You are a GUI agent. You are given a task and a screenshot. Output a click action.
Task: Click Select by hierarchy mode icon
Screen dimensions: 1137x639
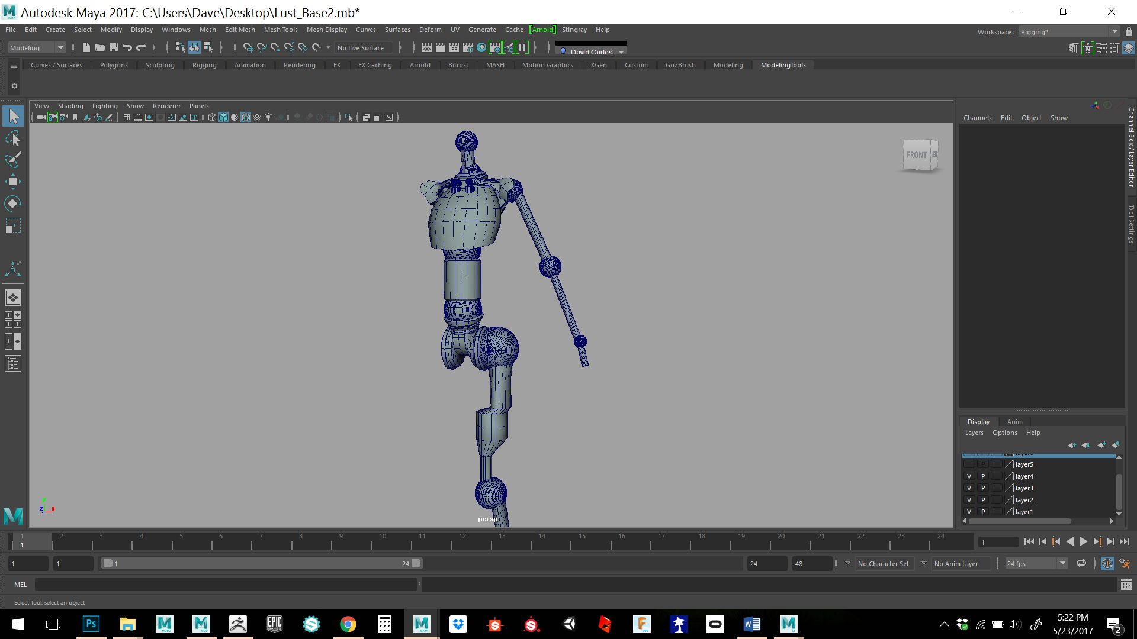click(x=181, y=47)
